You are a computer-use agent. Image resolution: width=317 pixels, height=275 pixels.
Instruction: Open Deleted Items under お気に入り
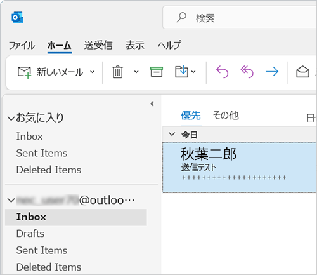(49, 170)
